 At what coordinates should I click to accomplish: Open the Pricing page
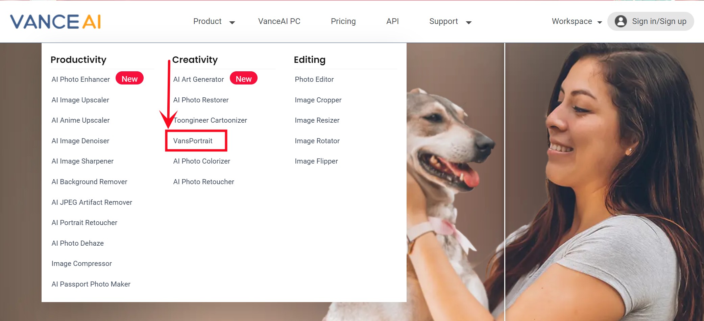343,22
